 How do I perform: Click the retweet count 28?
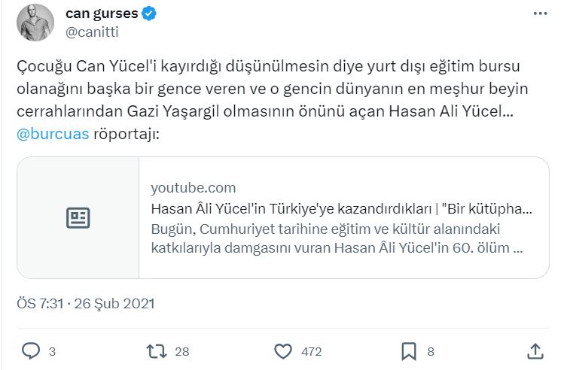[x=181, y=351]
